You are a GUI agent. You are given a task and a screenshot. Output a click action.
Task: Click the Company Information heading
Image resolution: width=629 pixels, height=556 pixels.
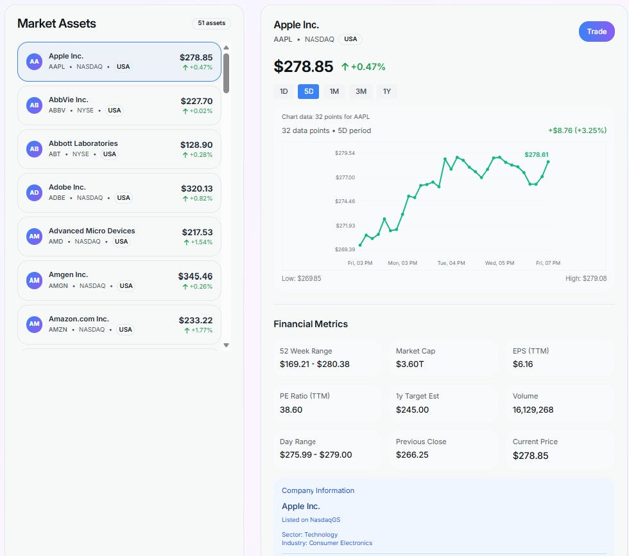point(318,490)
